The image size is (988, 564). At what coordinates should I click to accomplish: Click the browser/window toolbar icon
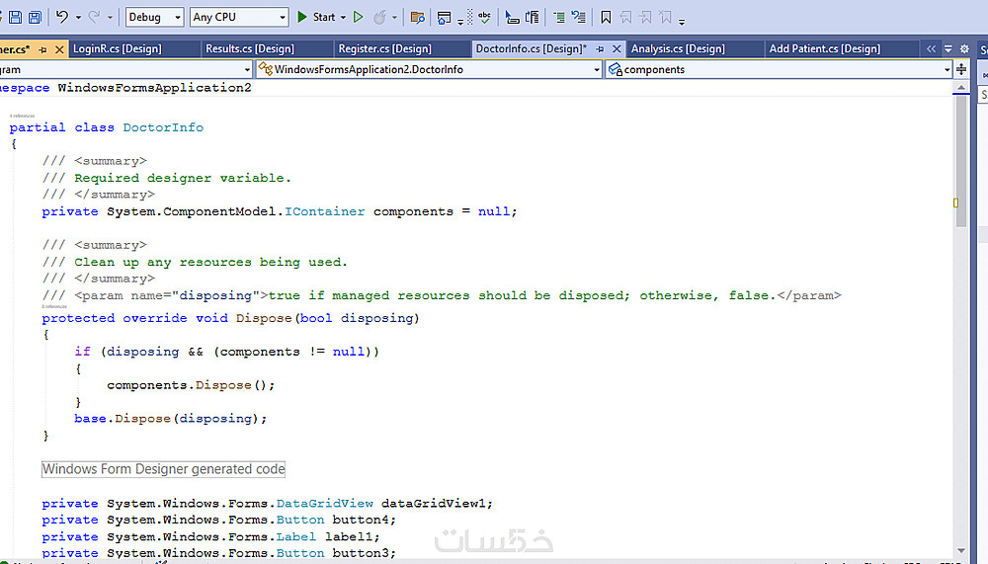(445, 18)
